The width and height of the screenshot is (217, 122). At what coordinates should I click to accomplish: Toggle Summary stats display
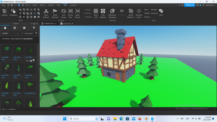(x=154, y=13)
